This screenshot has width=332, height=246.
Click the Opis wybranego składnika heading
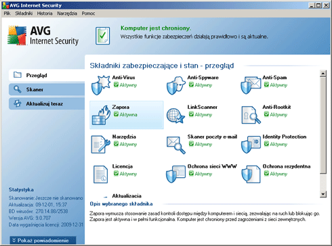pos(121,204)
